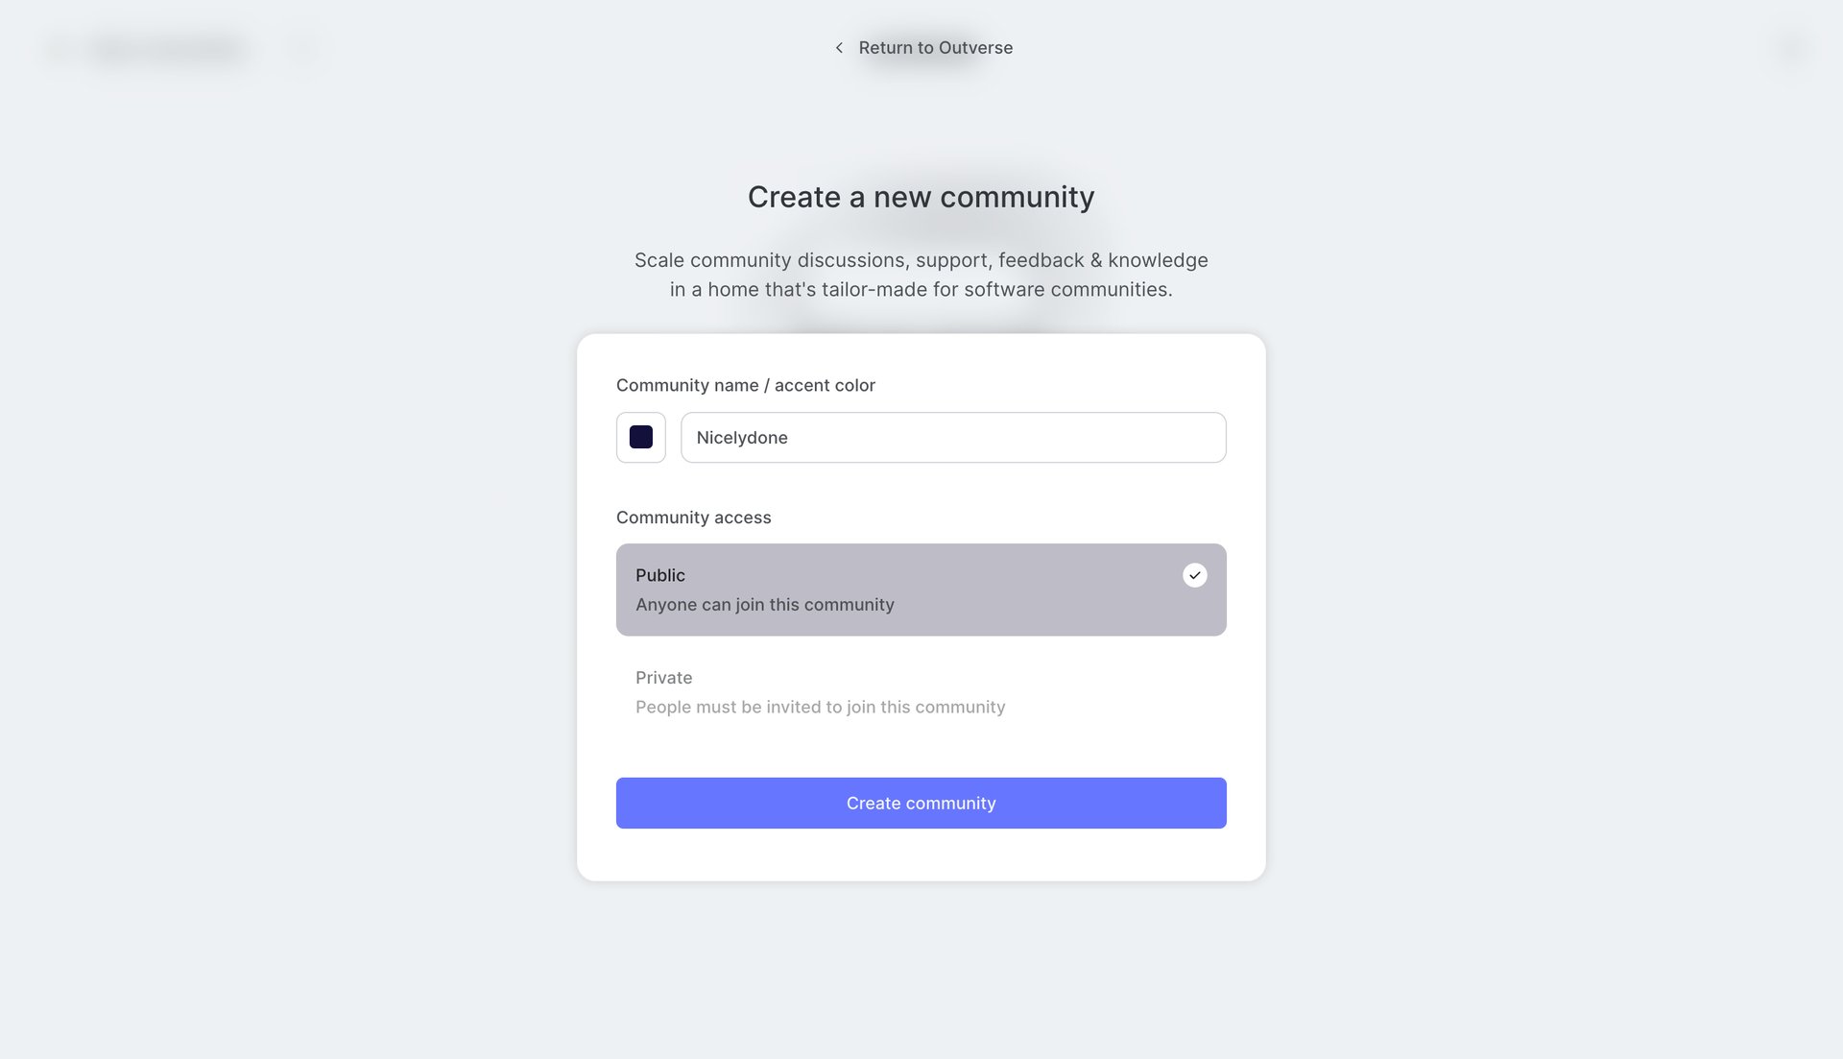Click the dark navy accent color swatch
This screenshot has width=1843, height=1059.
tap(640, 437)
